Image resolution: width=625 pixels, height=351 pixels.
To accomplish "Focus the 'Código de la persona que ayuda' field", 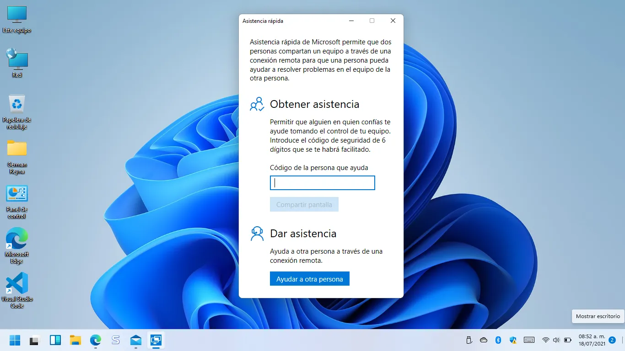I will click(323, 183).
